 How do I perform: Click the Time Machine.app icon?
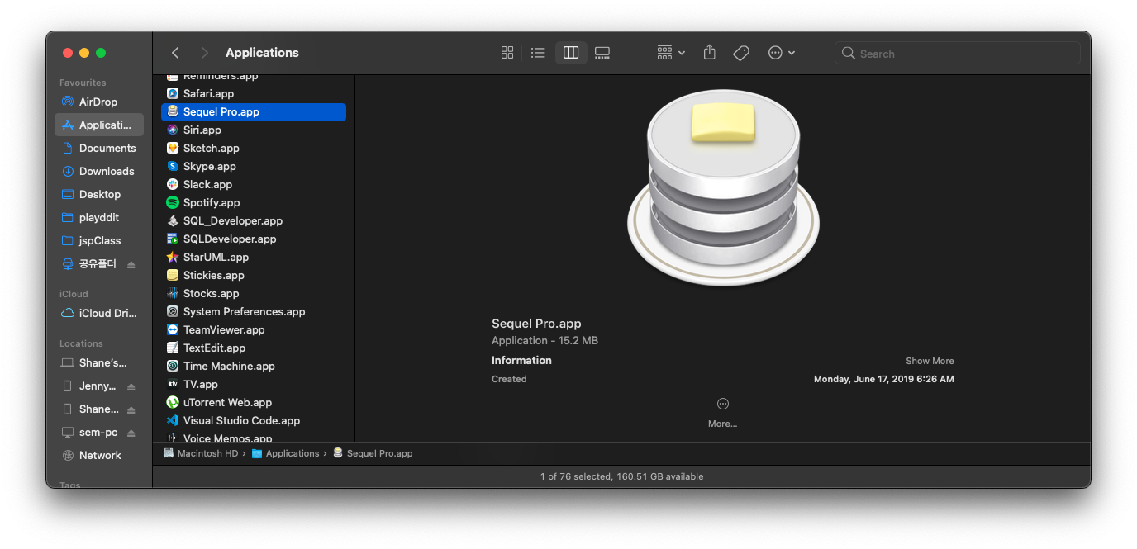pyautogui.click(x=173, y=366)
